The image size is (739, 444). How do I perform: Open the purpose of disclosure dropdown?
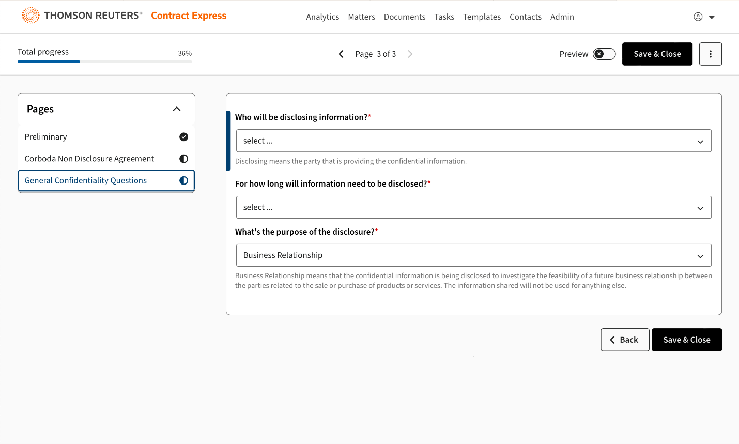473,255
